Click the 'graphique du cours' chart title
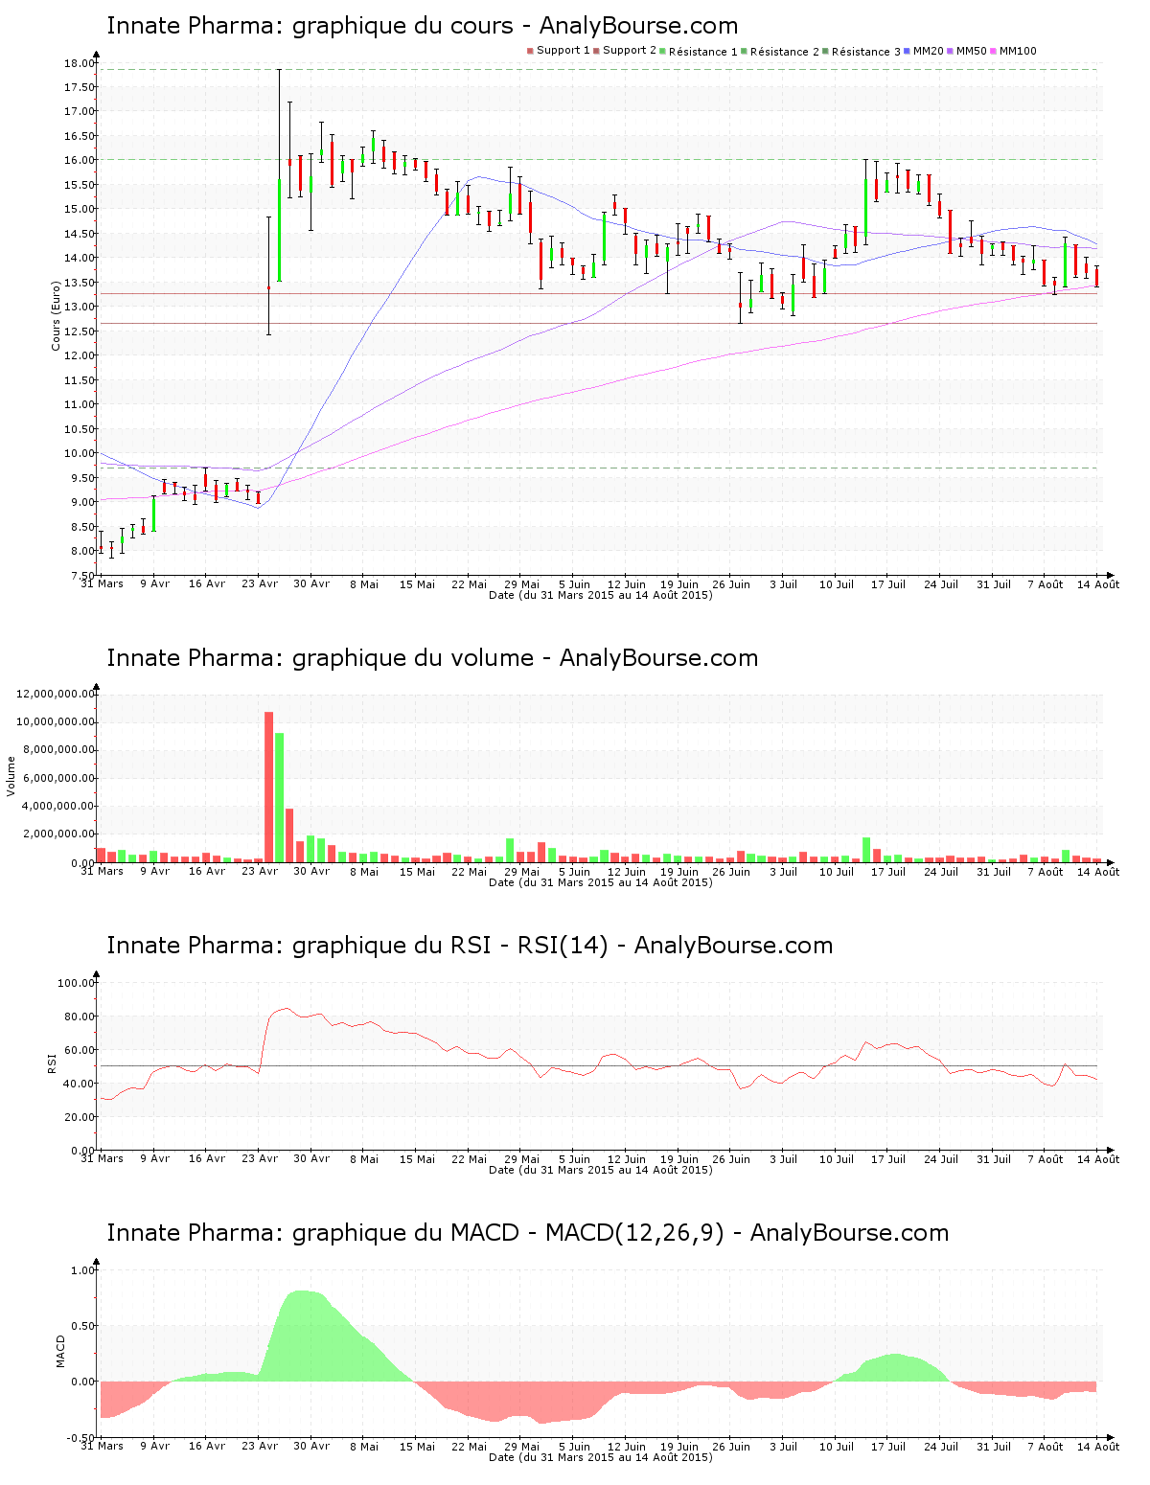The image size is (1150, 1485). tap(423, 26)
